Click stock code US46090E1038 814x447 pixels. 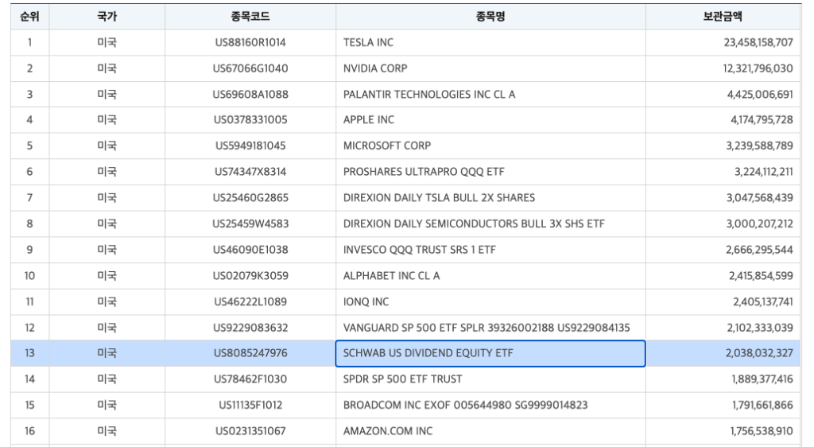point(250,250)
